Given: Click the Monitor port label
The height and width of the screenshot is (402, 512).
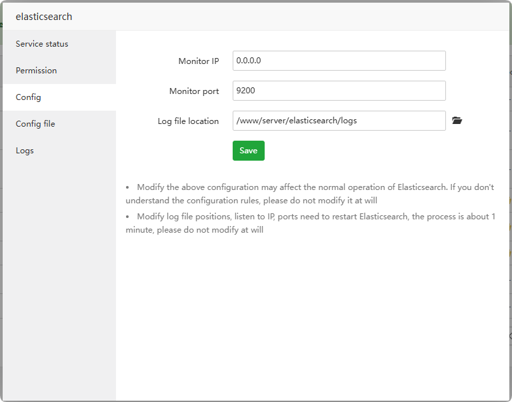Looking at the screenshot, I should [193, 91].
